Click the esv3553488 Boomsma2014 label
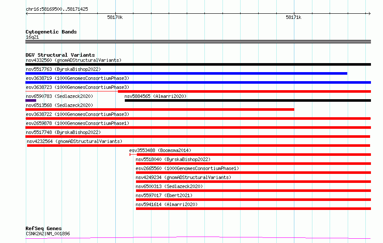Image resolution: width=383 pixels, height=243 pixels. point(160,150)
